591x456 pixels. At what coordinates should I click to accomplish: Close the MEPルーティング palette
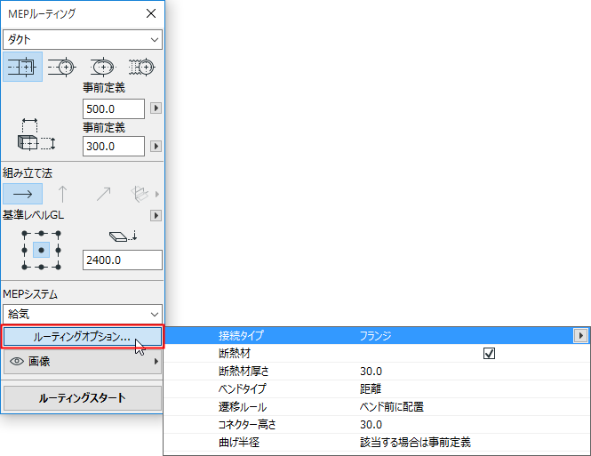151,13
